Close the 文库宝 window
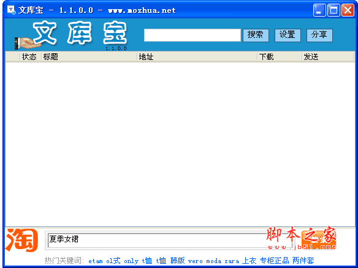This screenshot has height=268, width=358. [348, 10]
